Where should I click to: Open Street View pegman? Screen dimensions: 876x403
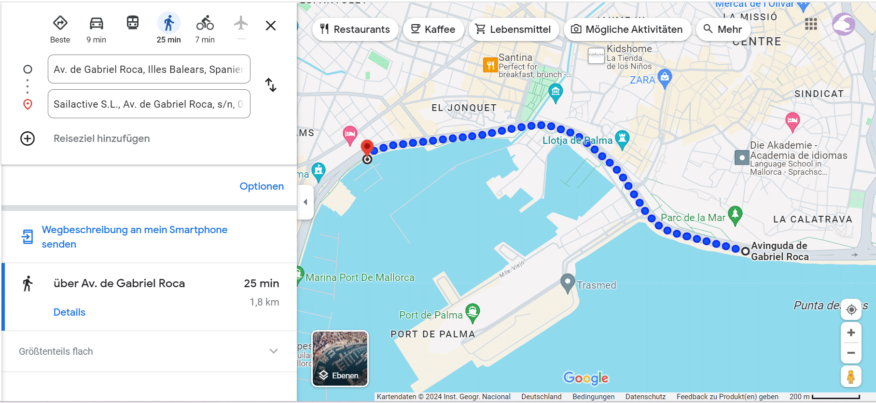coord(851,376)
